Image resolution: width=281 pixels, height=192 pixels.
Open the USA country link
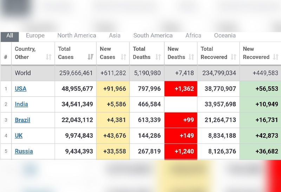pos(20,89)
